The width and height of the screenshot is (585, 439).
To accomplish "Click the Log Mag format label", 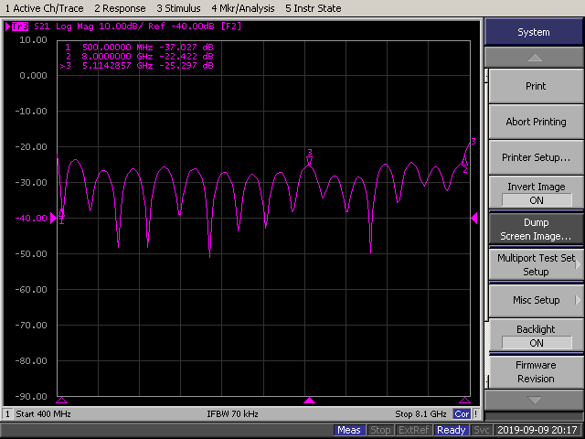I will point(75,27).
